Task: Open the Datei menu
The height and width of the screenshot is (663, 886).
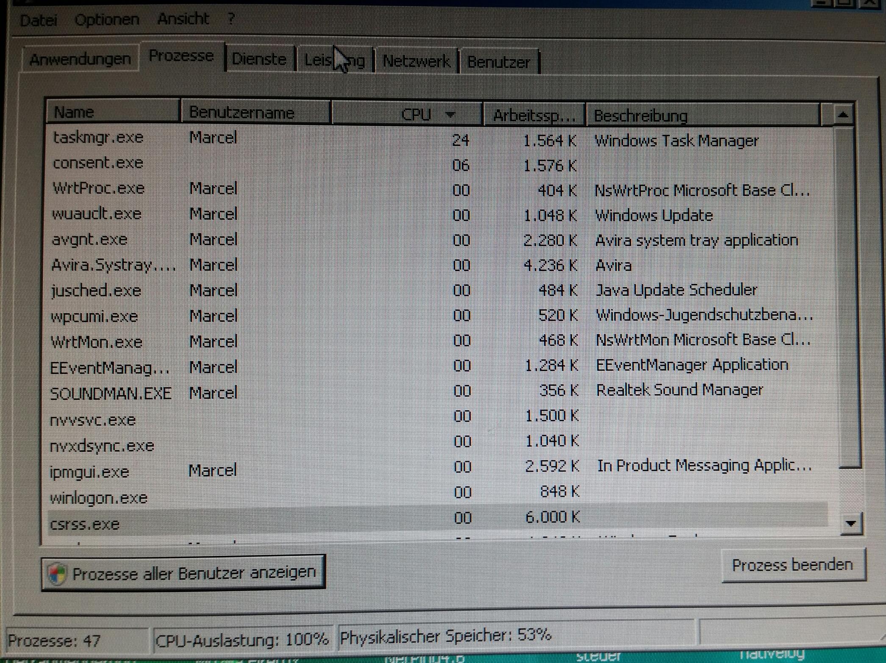Action: pos(38,20)
